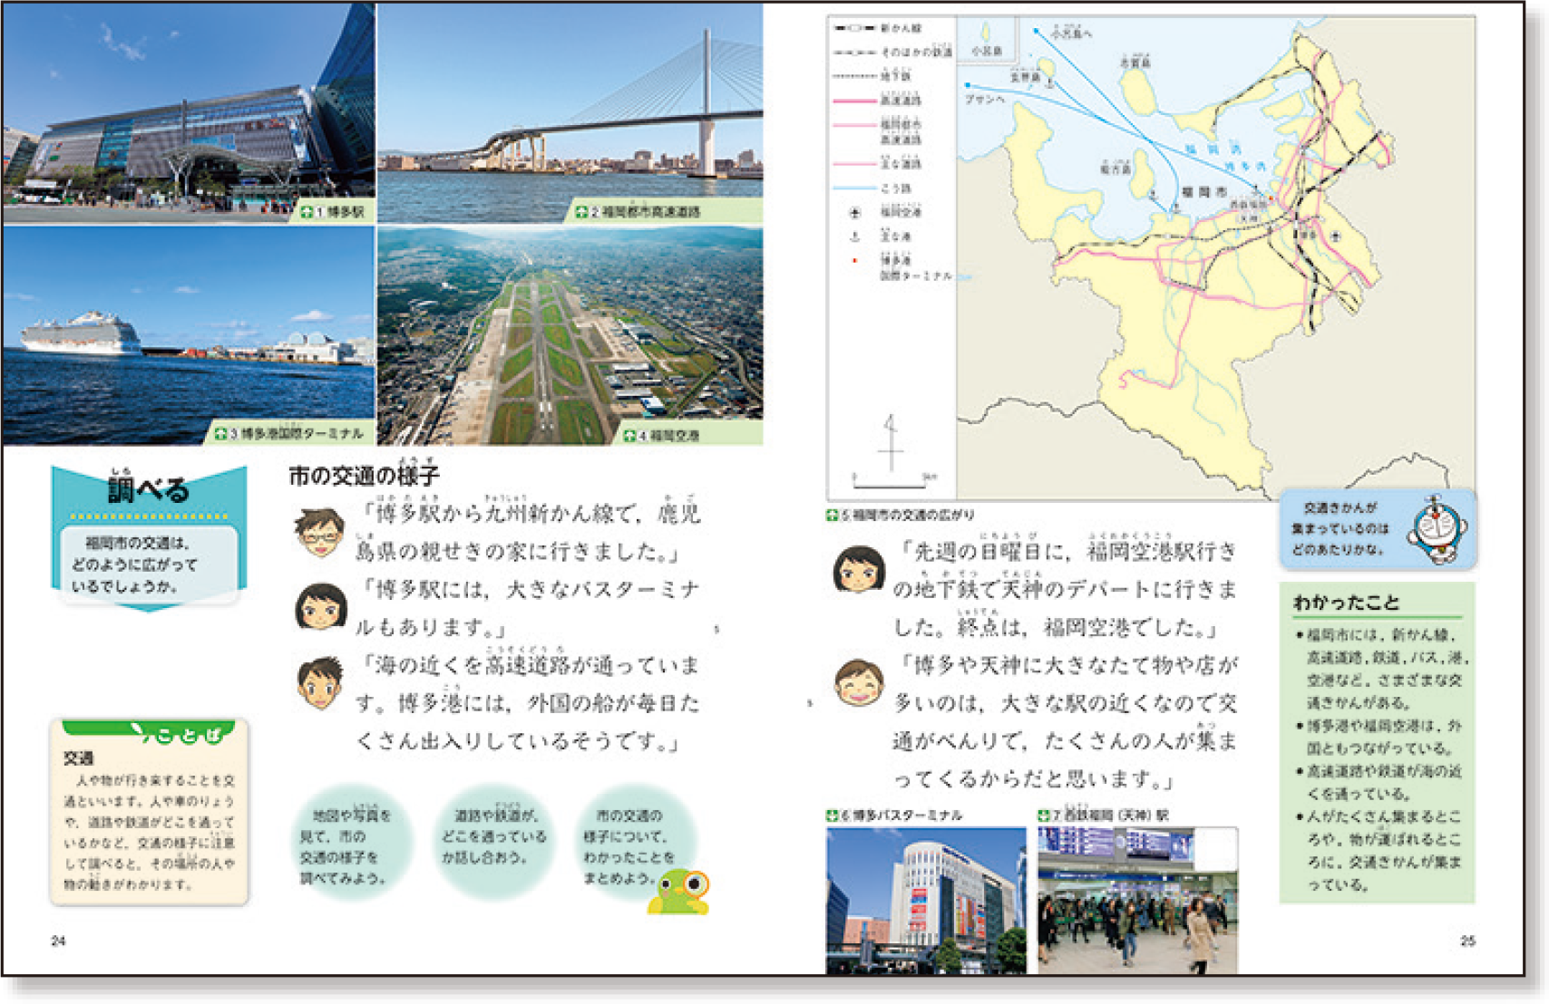The height and width of the screenshot is (1004, 1549).
Task: Select the boy with glasses face icon
Action: (319, 532)
